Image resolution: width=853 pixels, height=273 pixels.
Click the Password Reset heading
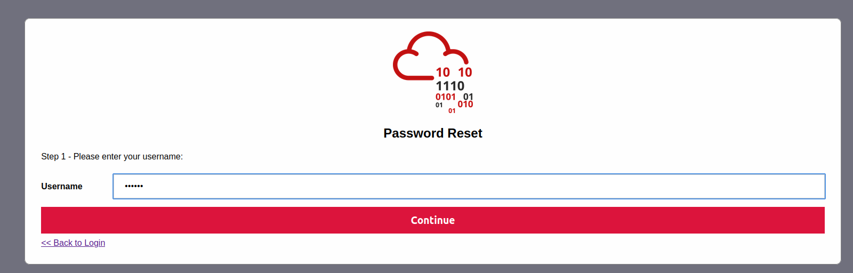[433, 133]
